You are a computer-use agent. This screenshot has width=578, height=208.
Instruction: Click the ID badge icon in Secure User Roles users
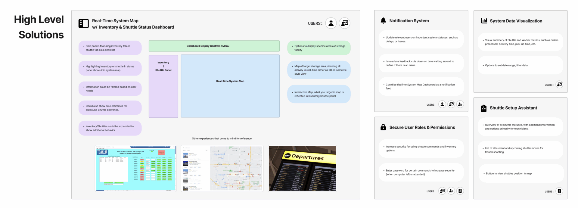460,191
